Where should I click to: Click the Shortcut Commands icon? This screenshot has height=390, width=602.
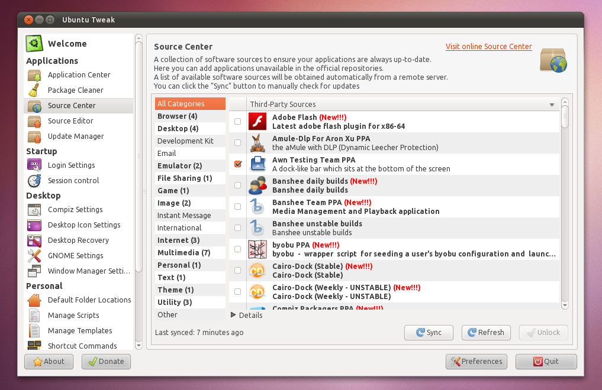click(x=34, y=345)
